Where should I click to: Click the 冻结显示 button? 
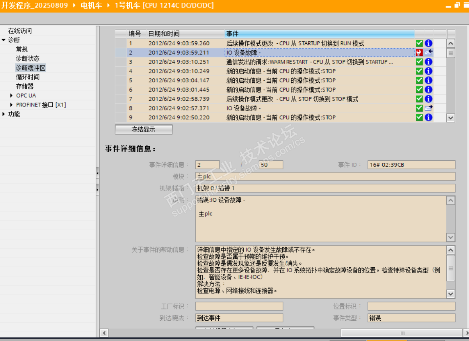(144, 130)
